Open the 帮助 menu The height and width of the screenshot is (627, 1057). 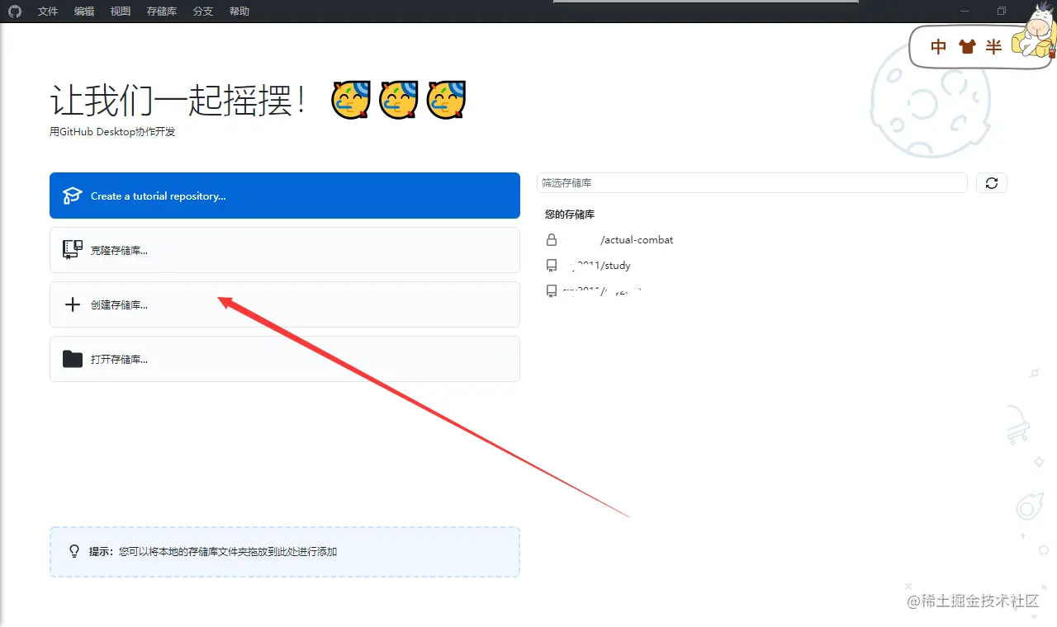[239, 12]
